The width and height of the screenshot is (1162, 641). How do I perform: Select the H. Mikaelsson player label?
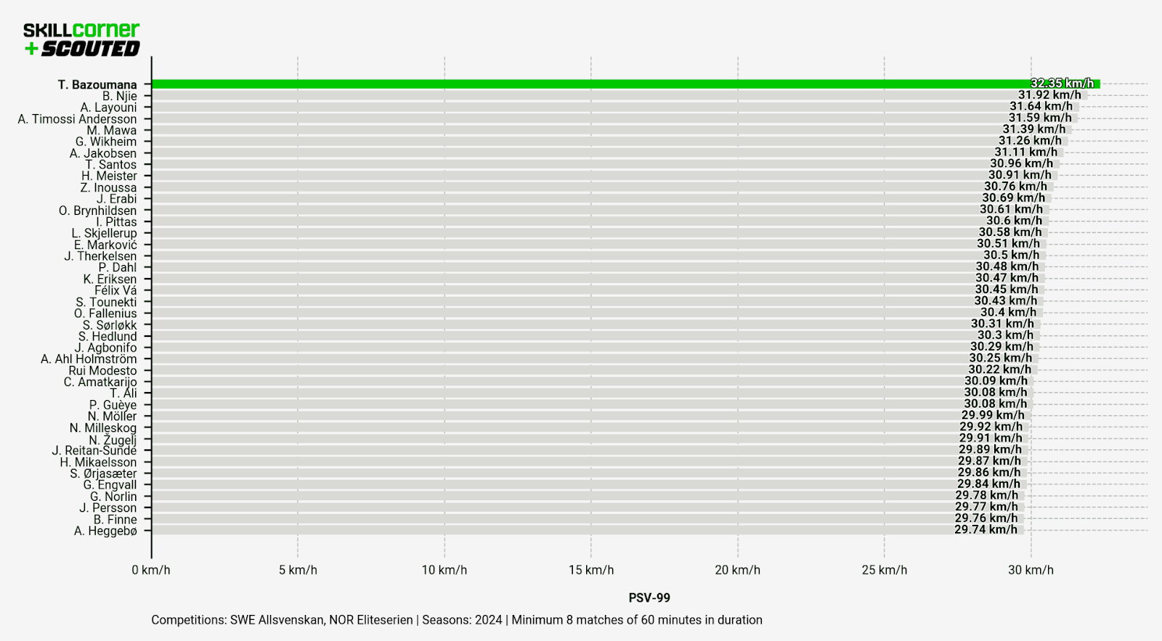click(98, 462)
